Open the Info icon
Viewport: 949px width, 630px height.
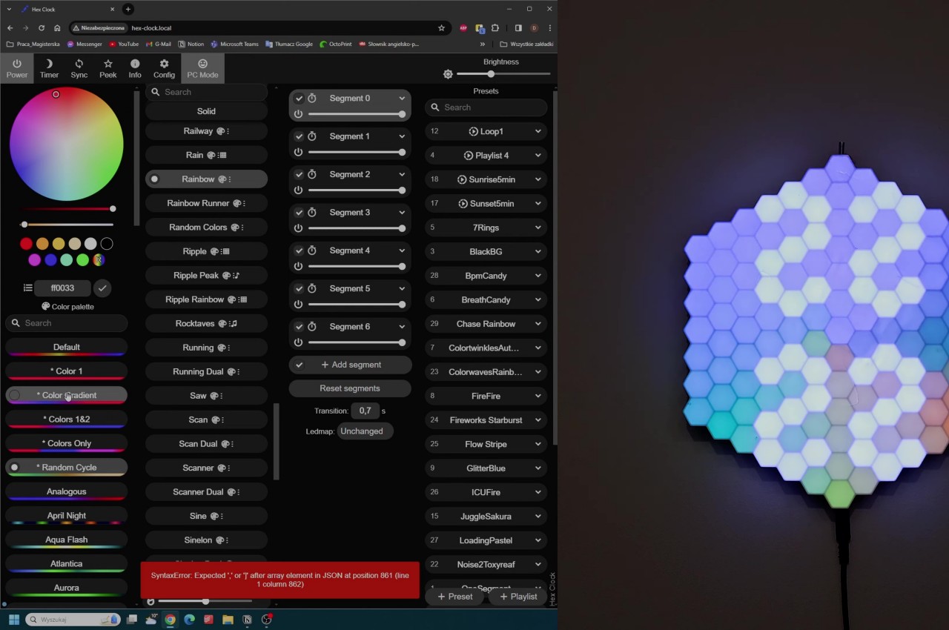point(135,68)
